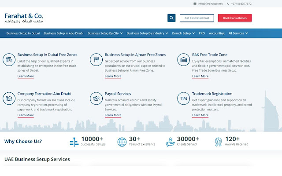282x176 pixels.
Task: Open Business Setup in Ajman Free Zones heading
Action: coord(135,55)
